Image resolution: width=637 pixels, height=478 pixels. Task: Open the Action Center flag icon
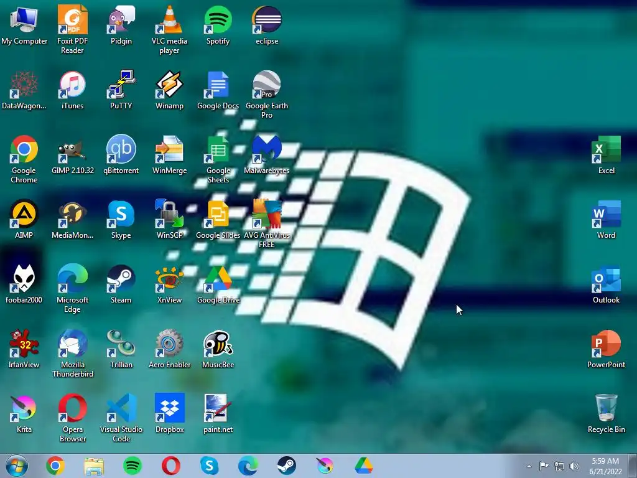click(x=544, y=466)
